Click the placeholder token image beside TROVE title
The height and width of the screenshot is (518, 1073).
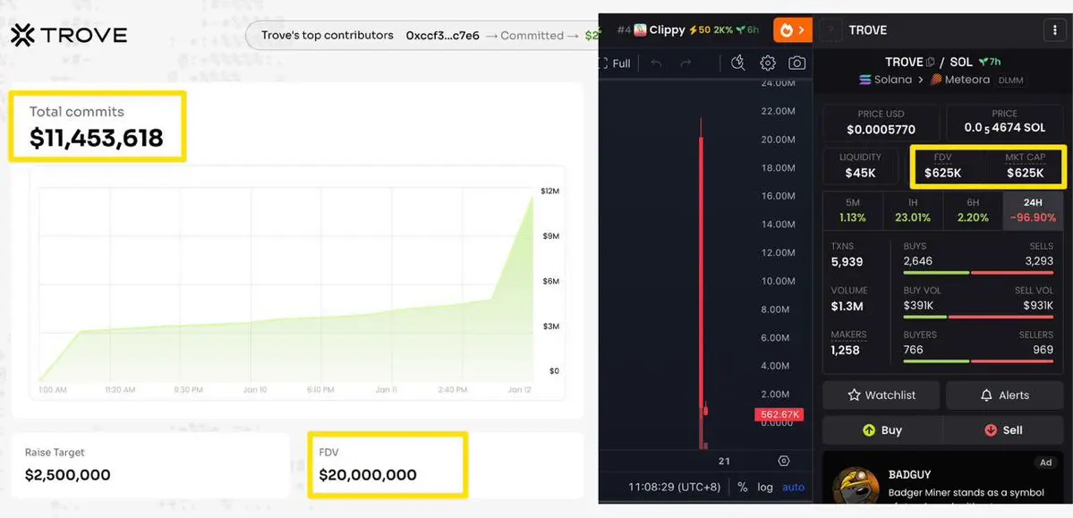tap(831, 30)
